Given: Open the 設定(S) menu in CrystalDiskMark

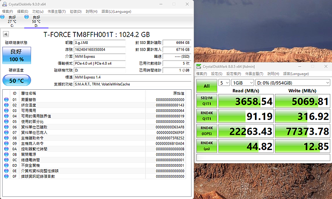Looking at the screenshot, I should pos(217,74).
